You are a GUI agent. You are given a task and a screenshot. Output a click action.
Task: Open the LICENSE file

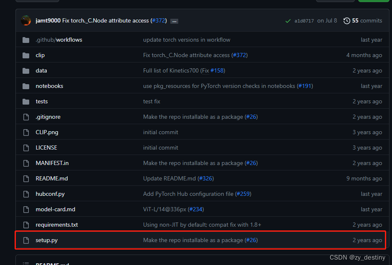[46, 148]
